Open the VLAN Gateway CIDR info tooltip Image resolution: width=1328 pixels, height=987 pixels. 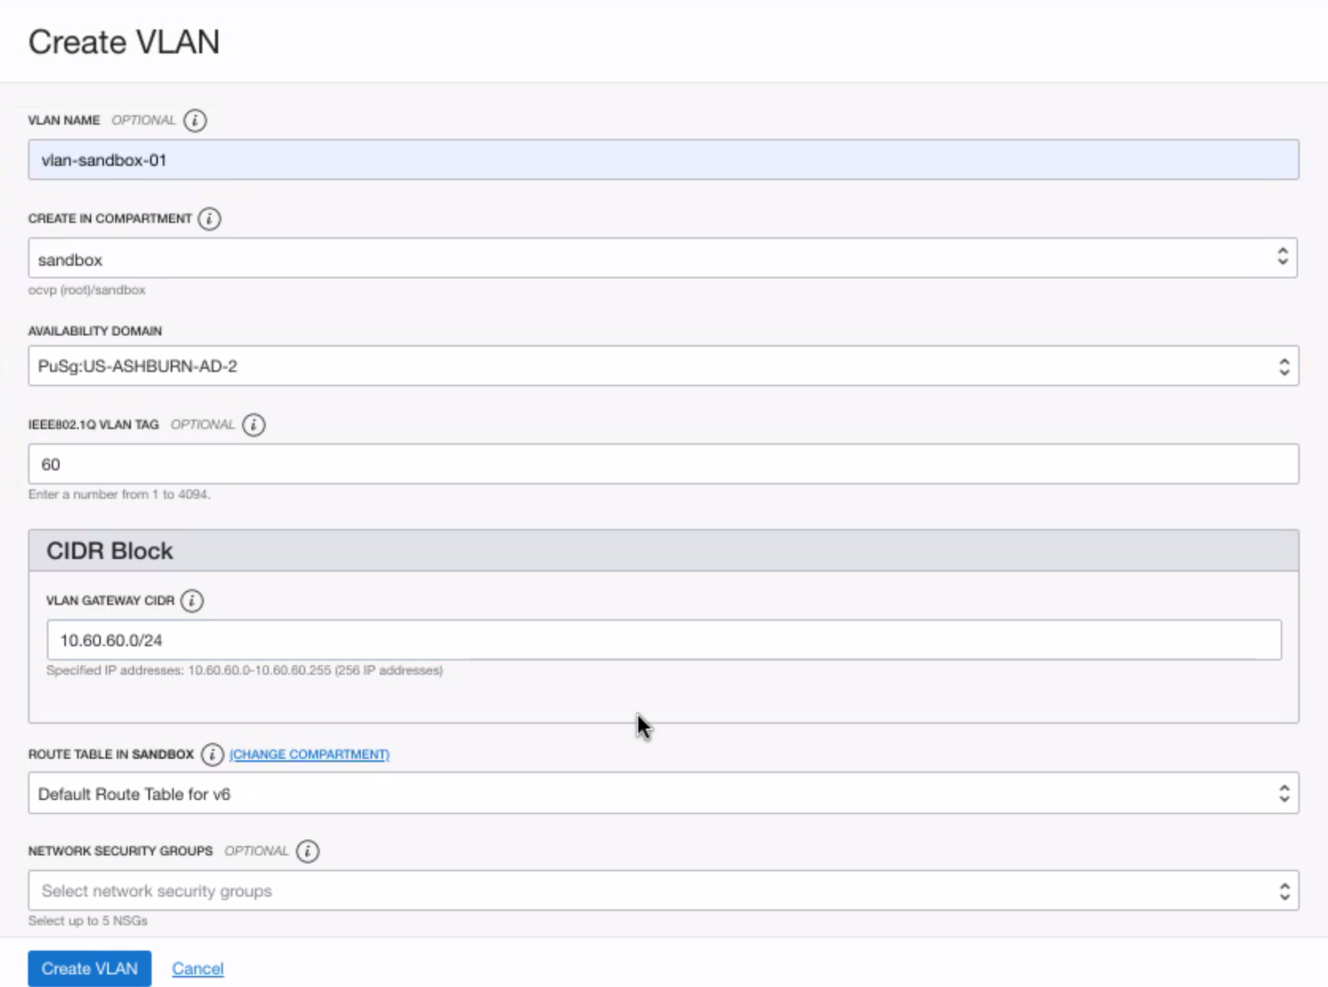192,601
